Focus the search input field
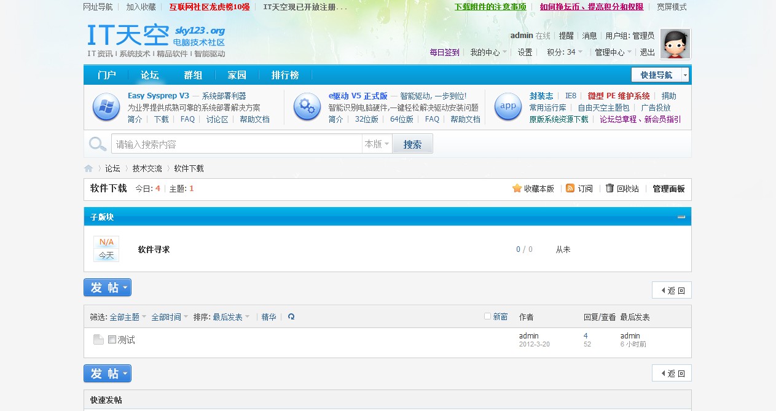776x411 pixels. pyautogui.click(x=237, y=144)
